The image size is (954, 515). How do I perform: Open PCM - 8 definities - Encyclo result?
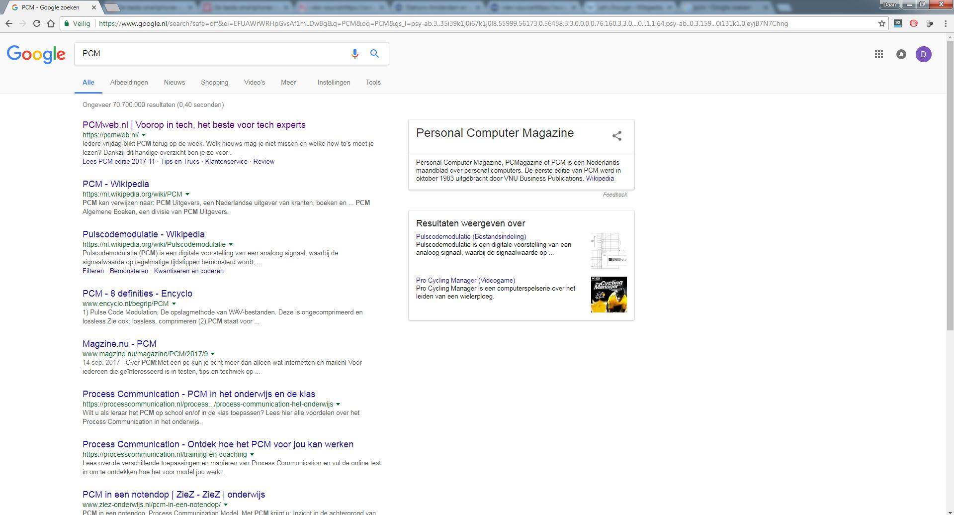pyautogui.click(x=137, y=294)
